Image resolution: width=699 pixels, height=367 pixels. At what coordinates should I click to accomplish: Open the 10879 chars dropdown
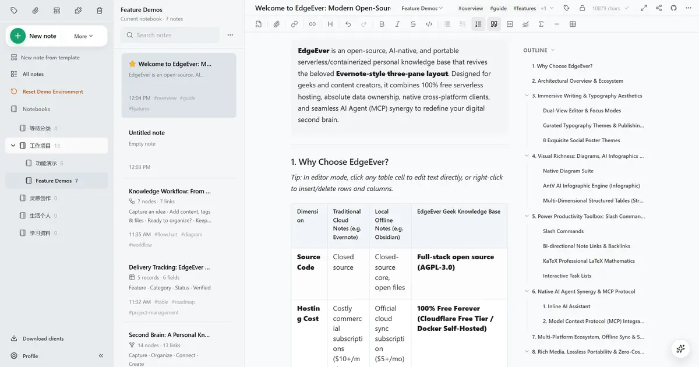[x=610, y=8]
